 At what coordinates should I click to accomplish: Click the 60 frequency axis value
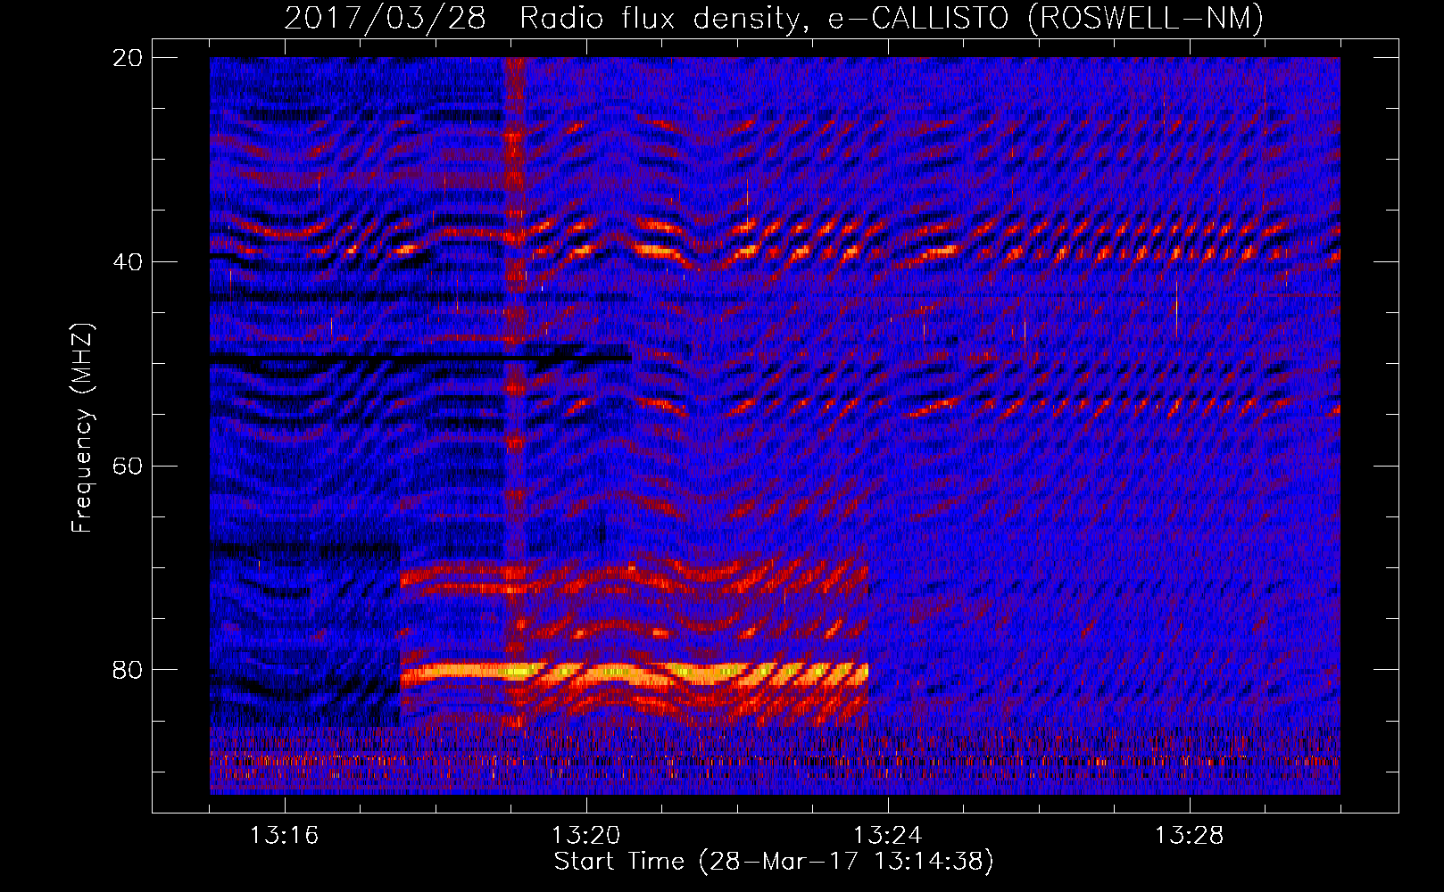pos(127,466)
